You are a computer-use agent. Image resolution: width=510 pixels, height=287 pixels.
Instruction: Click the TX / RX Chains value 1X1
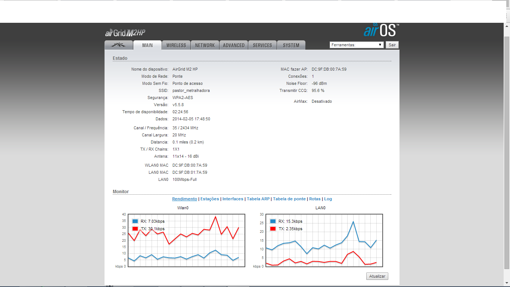176,149
